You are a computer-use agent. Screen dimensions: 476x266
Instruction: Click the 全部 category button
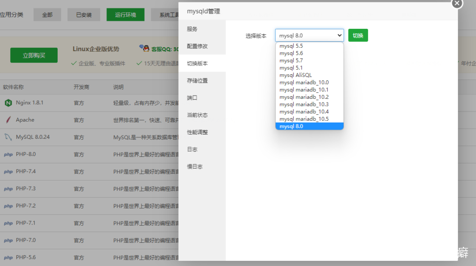pyautogui.click(x=47, y=15)
